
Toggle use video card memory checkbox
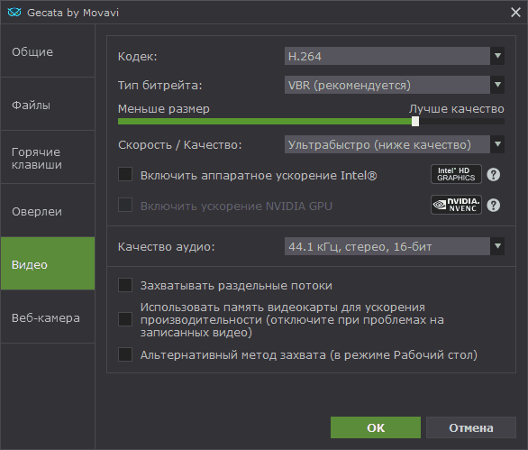(x=125, y=319)
